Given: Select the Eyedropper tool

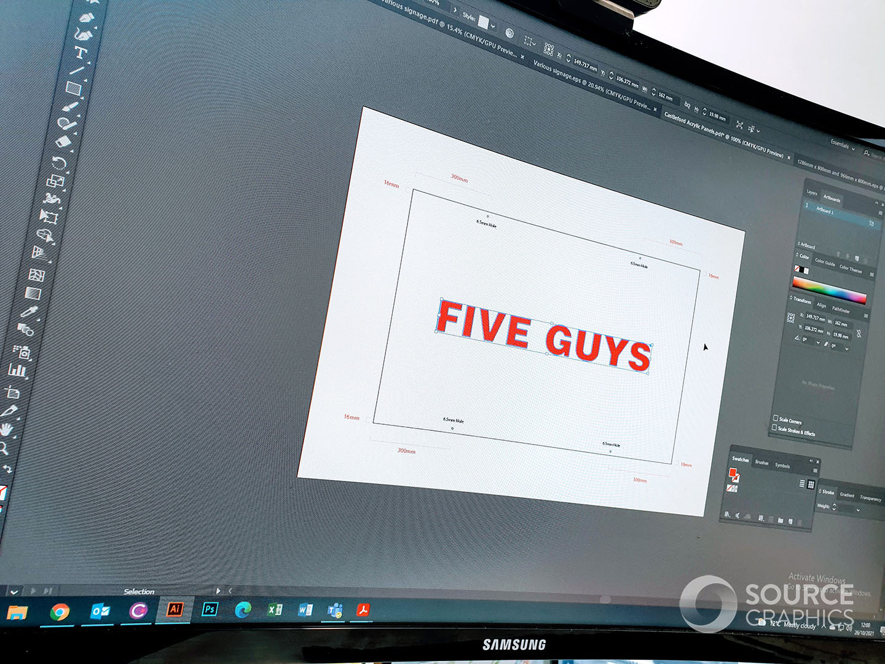Looking at the screenshot, I should 29,312.
